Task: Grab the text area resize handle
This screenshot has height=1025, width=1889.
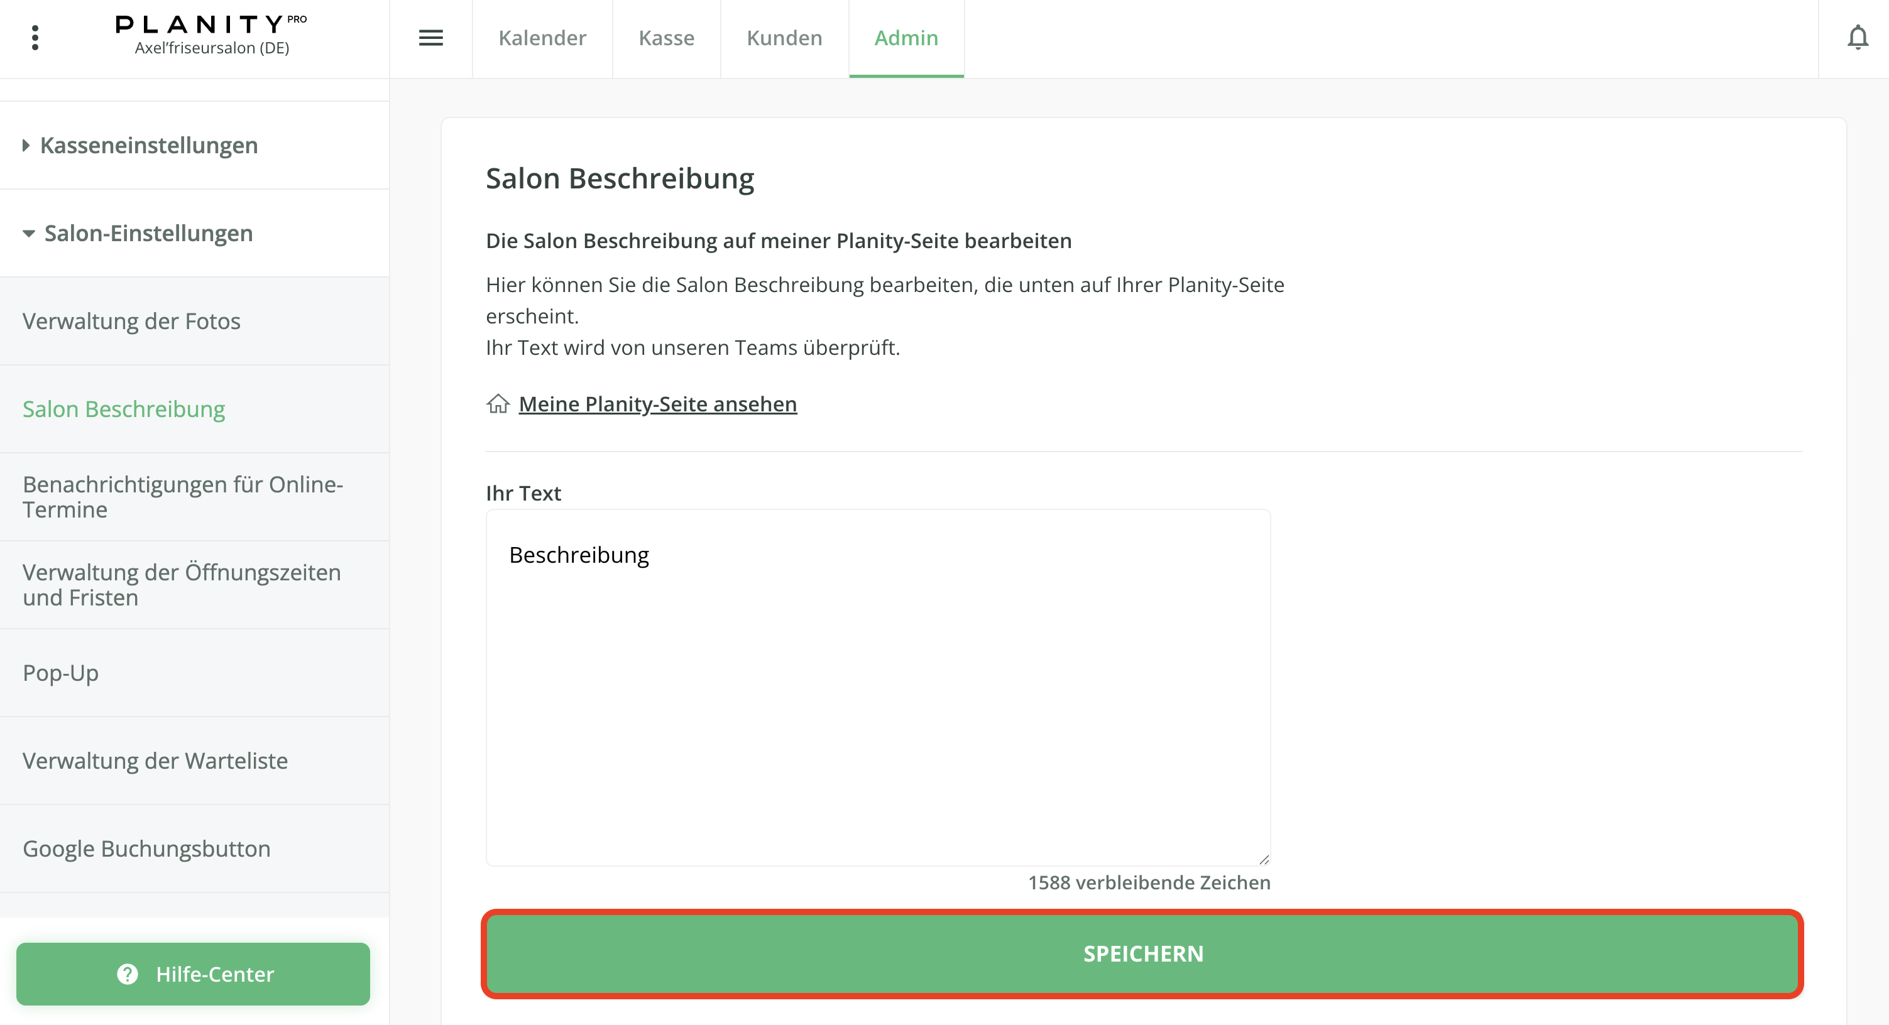Action: [1264, 859]
